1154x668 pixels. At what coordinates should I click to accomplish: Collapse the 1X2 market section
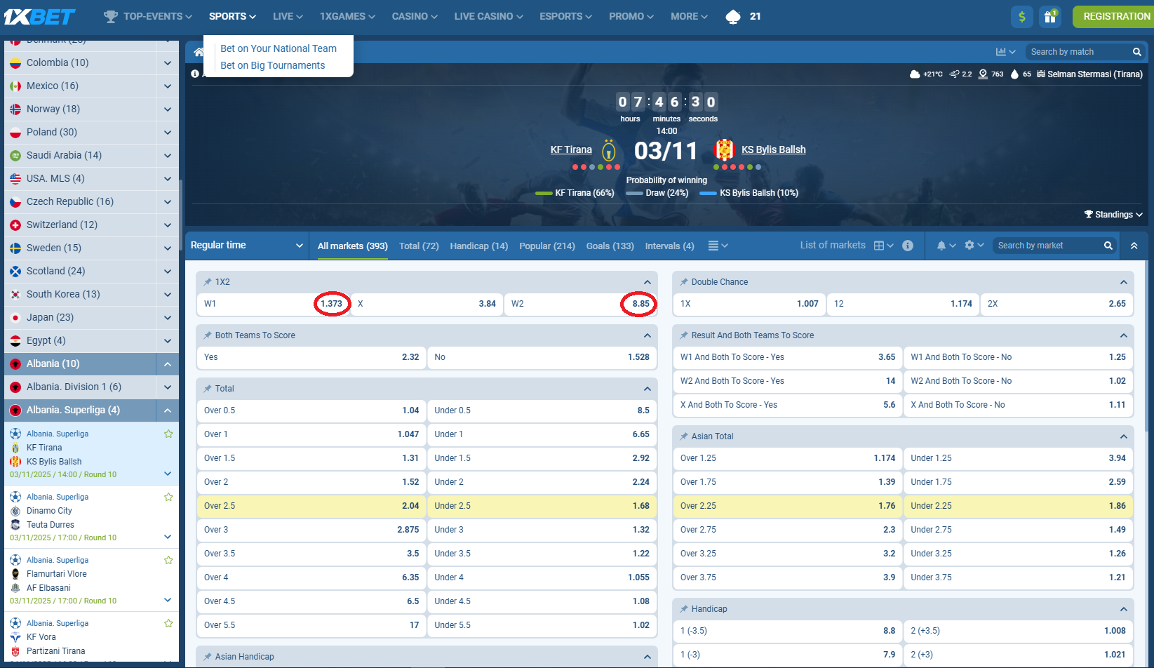point(647,282)
